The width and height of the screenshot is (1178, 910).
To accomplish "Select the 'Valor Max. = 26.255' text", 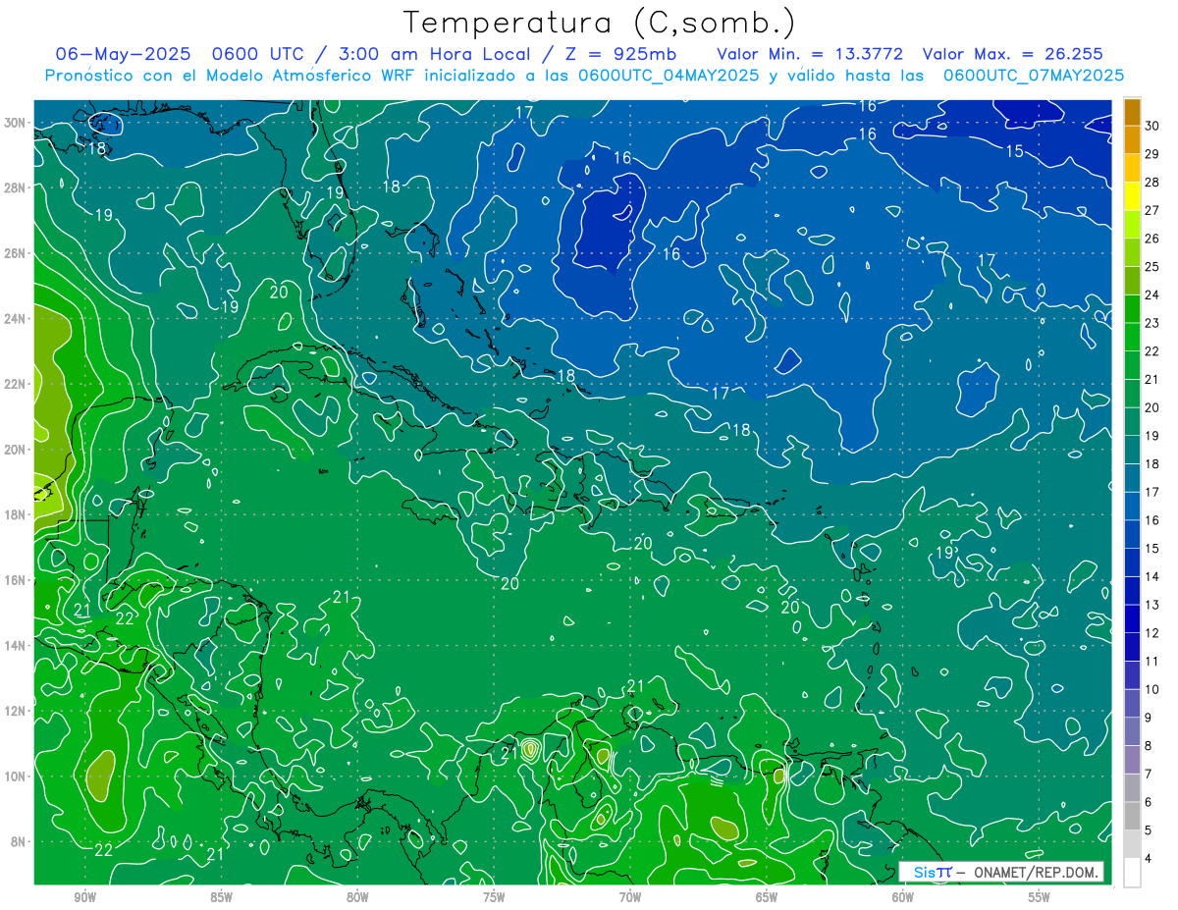I will coord(1012,54).
